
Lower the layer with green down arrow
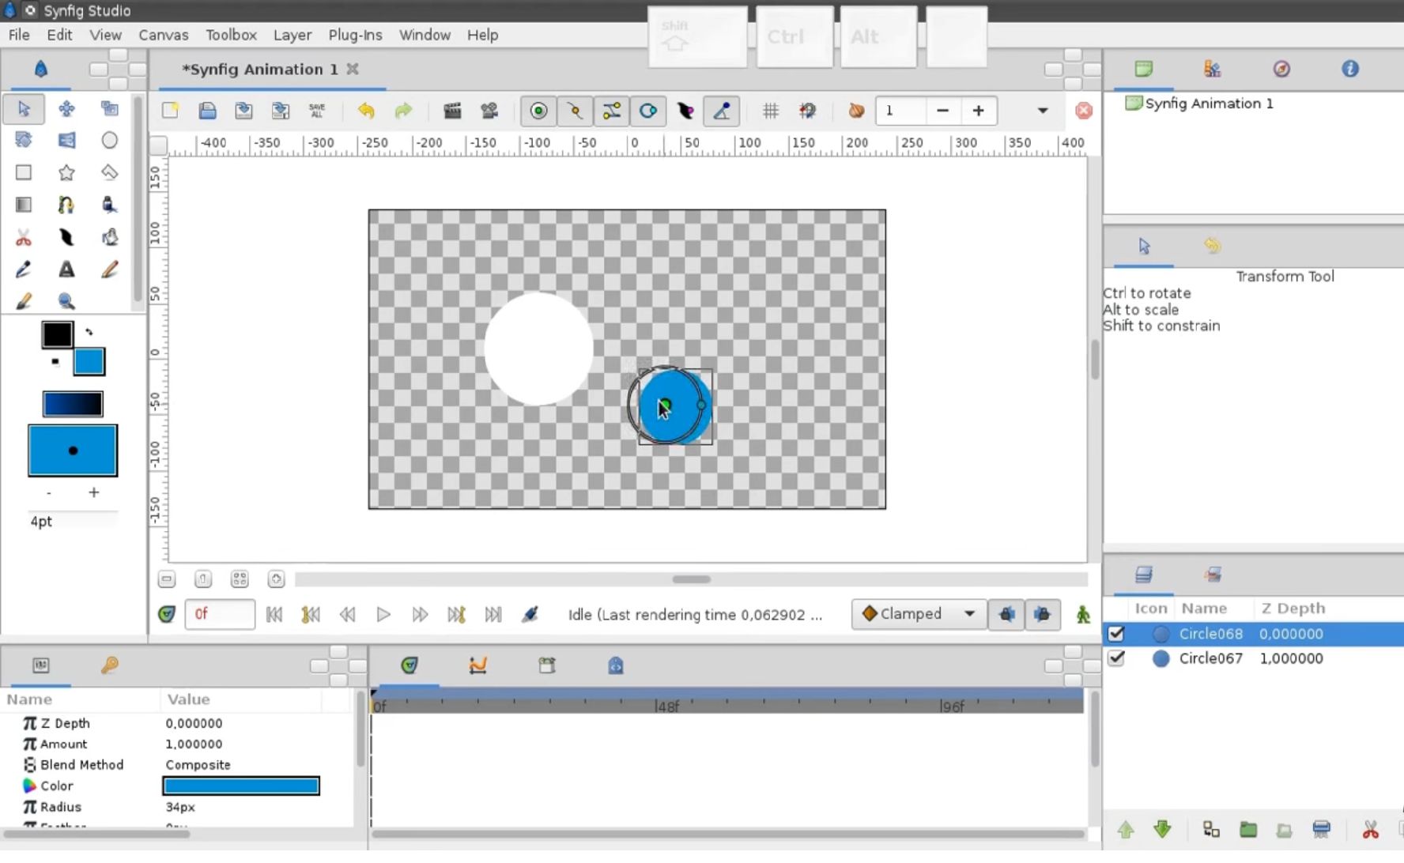[1162, 829]
